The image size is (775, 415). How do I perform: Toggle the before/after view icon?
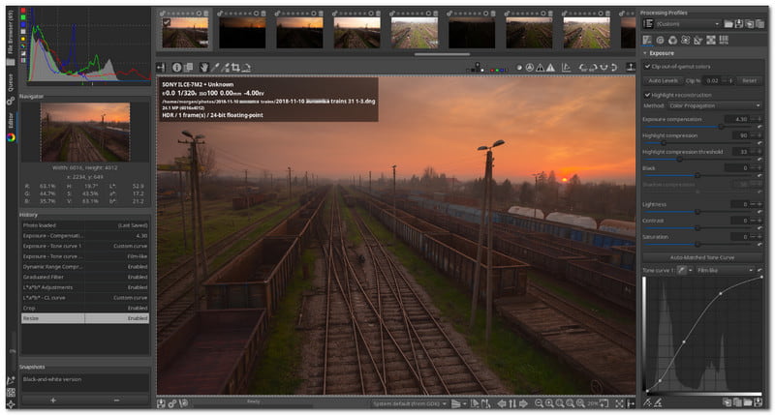tap(190, 68)
